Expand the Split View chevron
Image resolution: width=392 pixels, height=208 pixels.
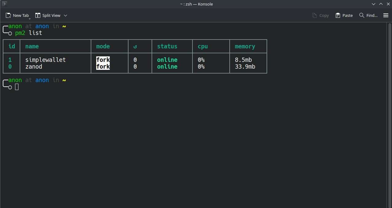(x=65, y=15)
